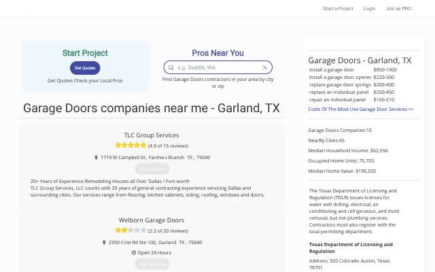Click the 20+ Years of Experience description line

110,182
